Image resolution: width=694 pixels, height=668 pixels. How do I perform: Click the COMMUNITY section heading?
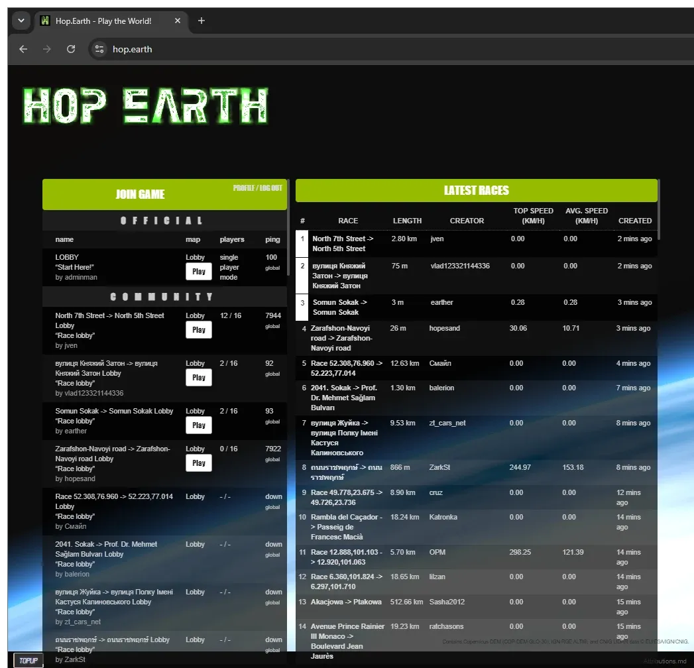click(162, 297)
